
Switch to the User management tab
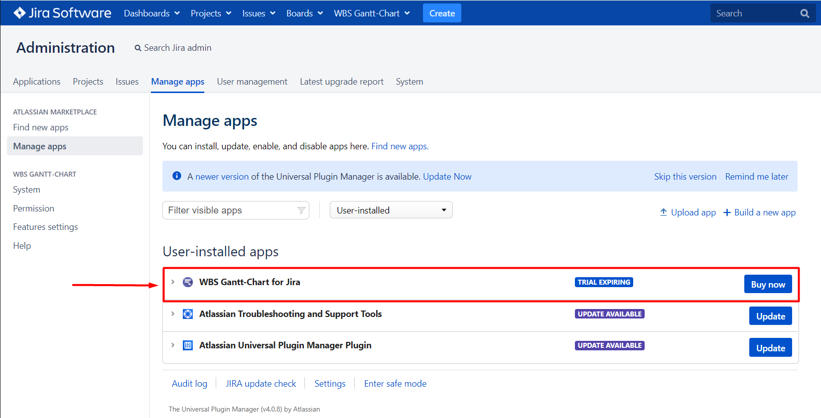252,82
